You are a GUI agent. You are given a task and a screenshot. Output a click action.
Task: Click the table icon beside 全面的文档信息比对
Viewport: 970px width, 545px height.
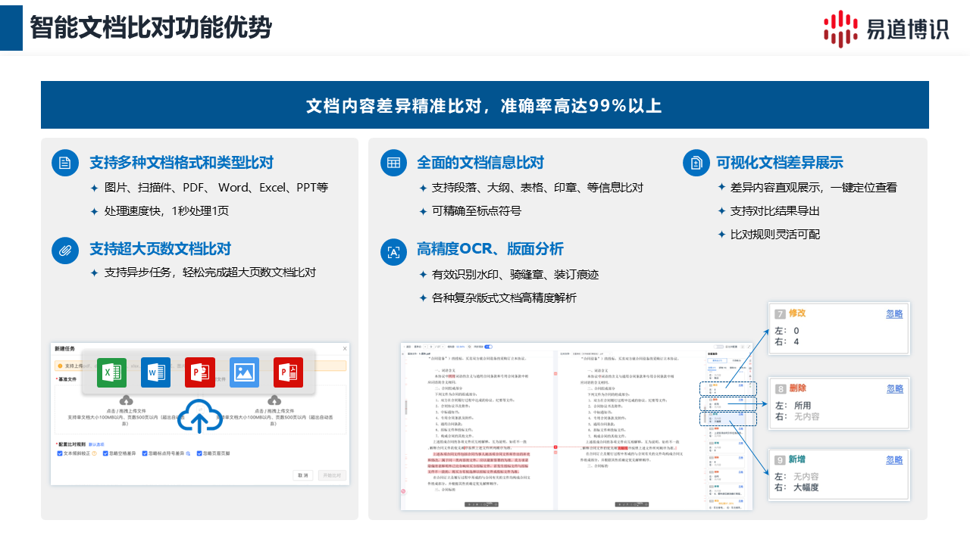pyautogui.click(x=393, y=163)
